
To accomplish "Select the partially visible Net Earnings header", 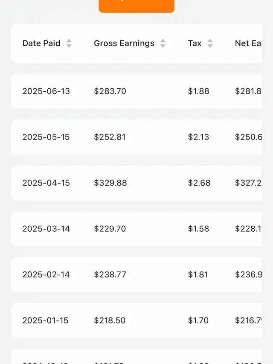I will coord(248,43).
